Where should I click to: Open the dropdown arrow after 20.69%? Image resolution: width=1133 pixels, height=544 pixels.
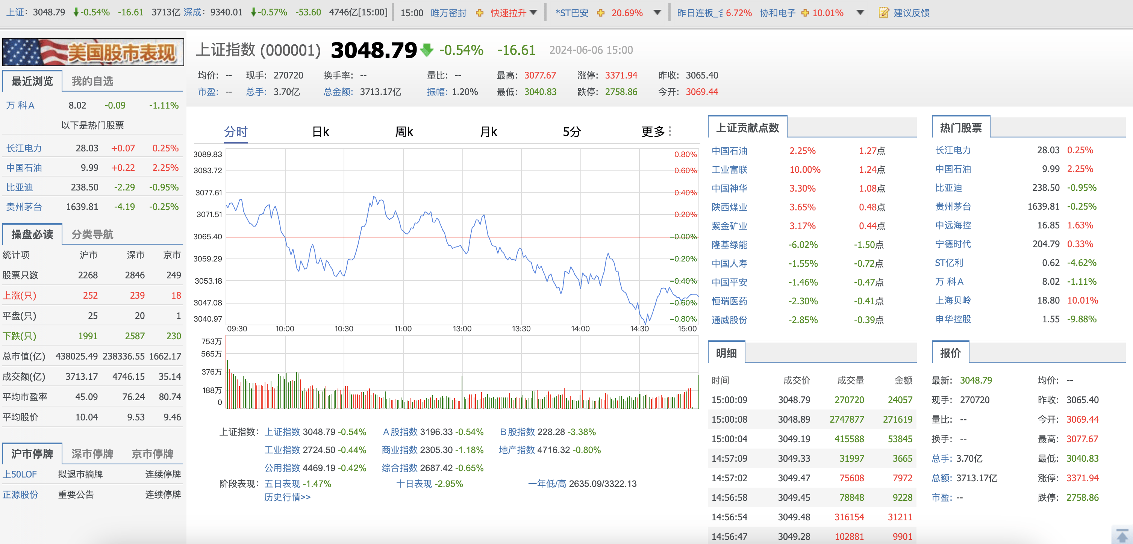[657, 12]
